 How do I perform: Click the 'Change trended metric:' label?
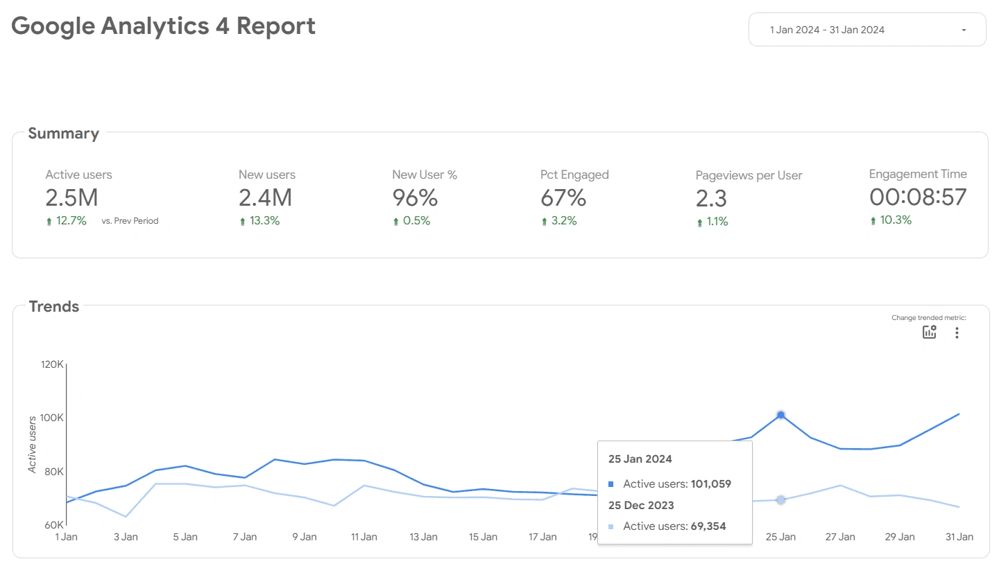[929, 318]
